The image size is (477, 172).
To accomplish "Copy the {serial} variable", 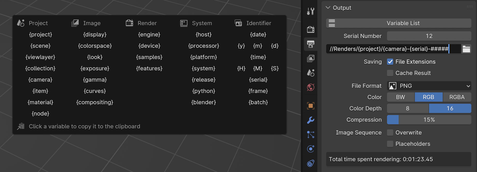I will [x=258, y=80].
